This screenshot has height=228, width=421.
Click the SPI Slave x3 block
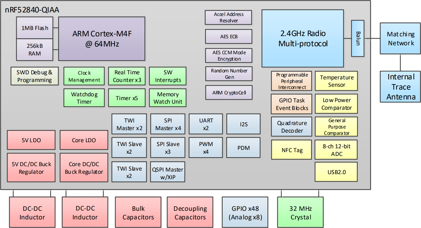pos(168,148)
